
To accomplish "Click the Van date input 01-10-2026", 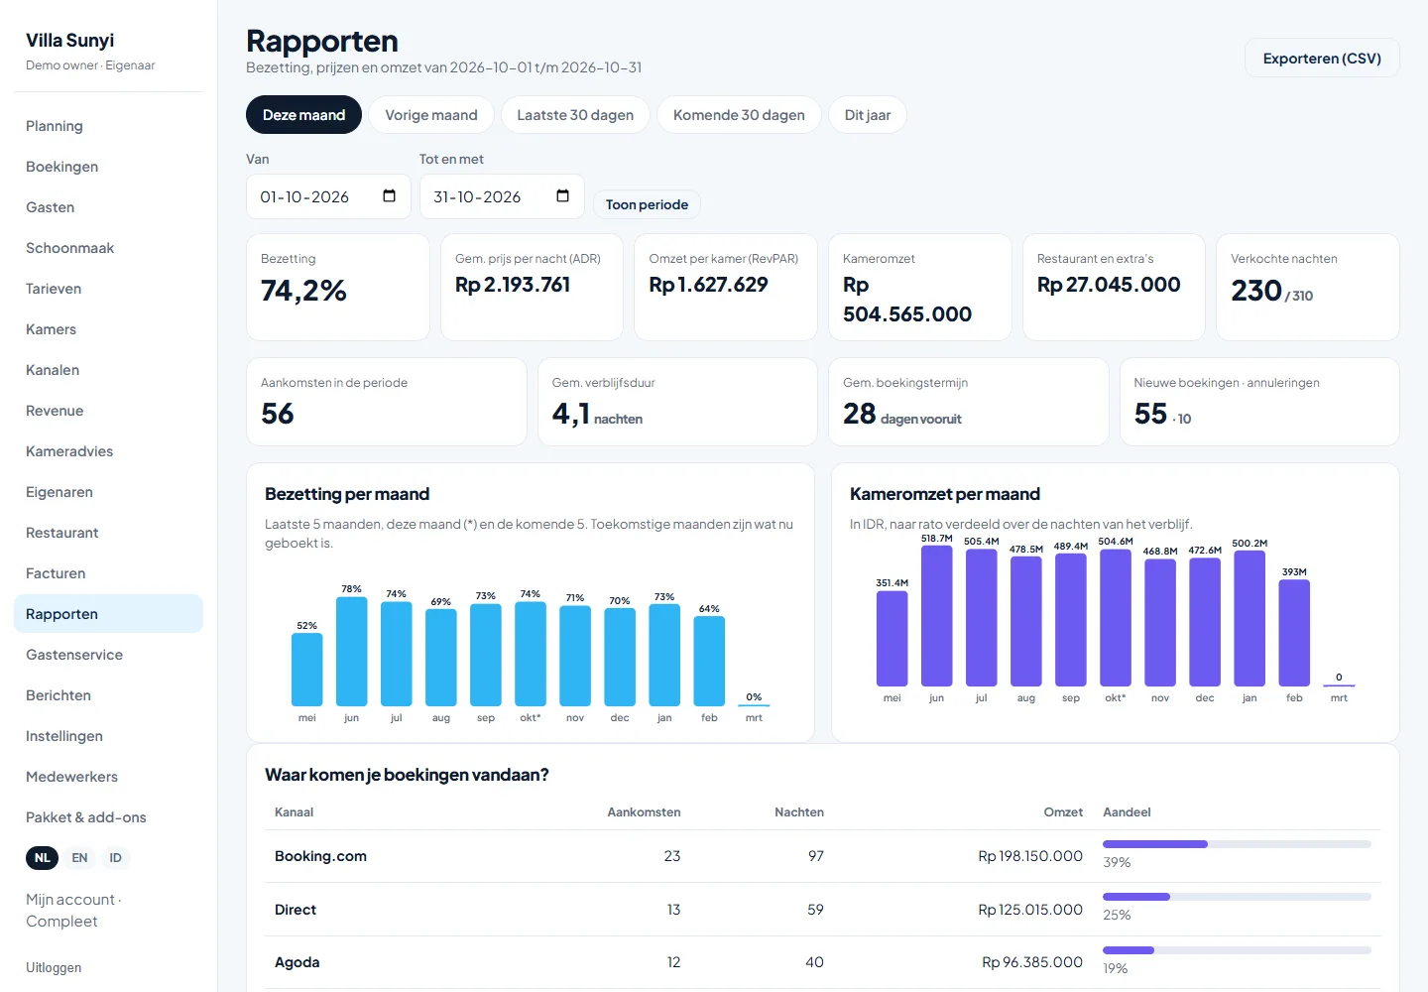I will coord(328,196).
